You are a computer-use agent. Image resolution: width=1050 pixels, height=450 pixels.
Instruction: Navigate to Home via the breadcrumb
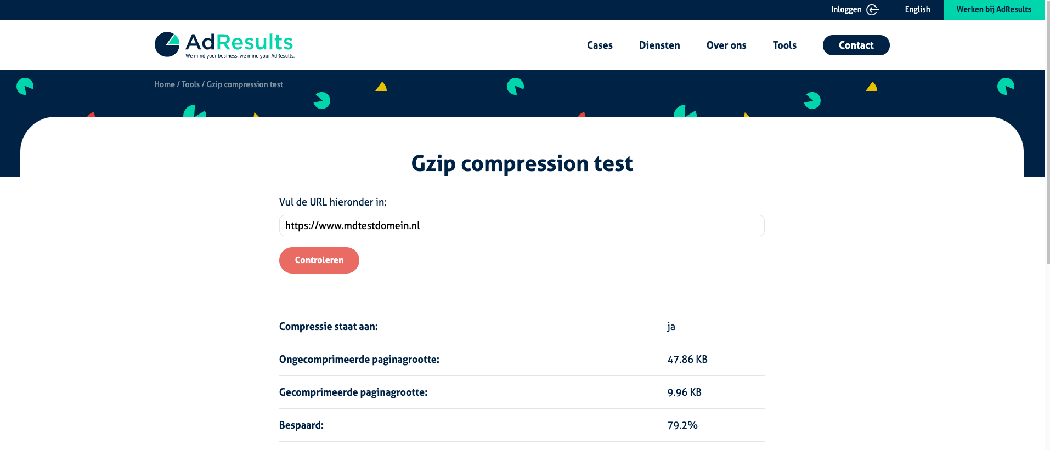pos(164,84)
